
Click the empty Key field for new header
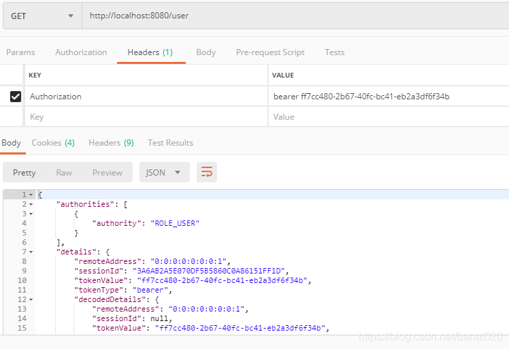click(x=146, y=117)
